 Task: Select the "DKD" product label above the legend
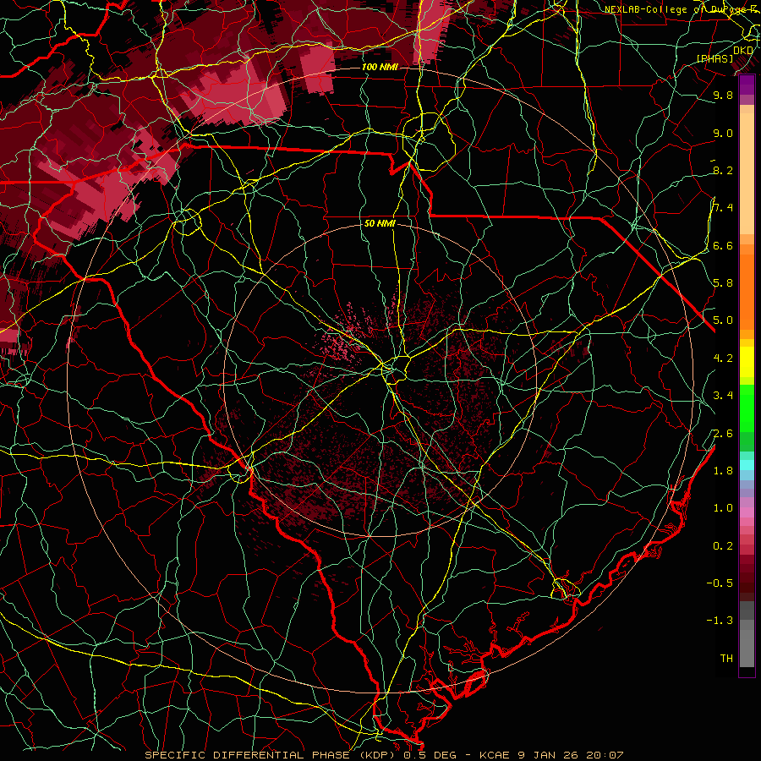point(743,51)
